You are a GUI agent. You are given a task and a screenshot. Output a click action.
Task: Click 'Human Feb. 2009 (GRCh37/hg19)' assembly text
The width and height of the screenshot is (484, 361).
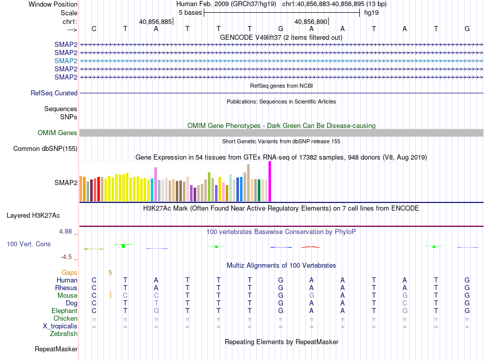tap(226, 4)
